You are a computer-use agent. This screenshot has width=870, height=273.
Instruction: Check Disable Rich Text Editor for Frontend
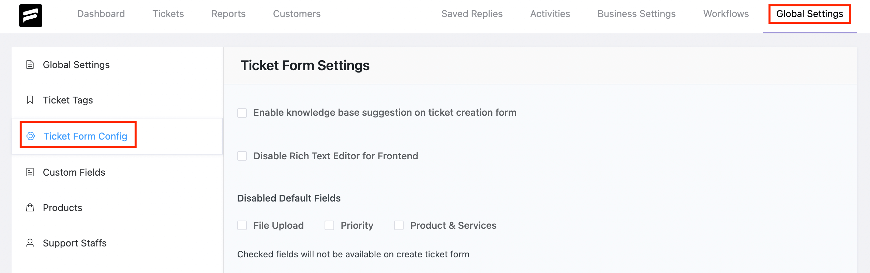tap(242, 156)
